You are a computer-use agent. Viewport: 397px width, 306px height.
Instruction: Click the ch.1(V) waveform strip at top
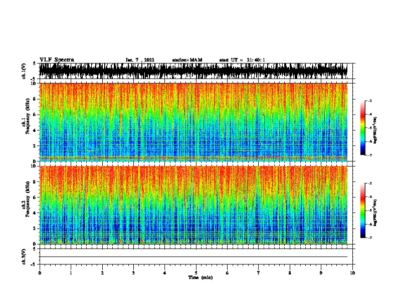click(x=193, y=71)
